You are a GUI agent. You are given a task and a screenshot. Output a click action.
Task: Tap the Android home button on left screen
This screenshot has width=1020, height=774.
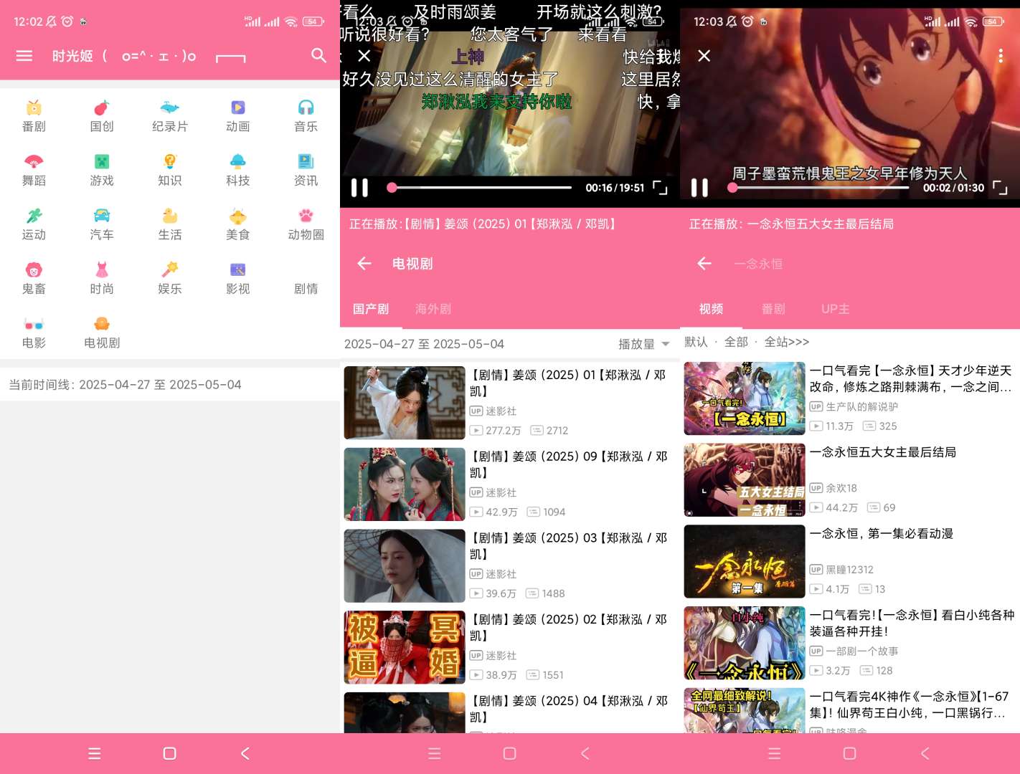coord(169,753)
